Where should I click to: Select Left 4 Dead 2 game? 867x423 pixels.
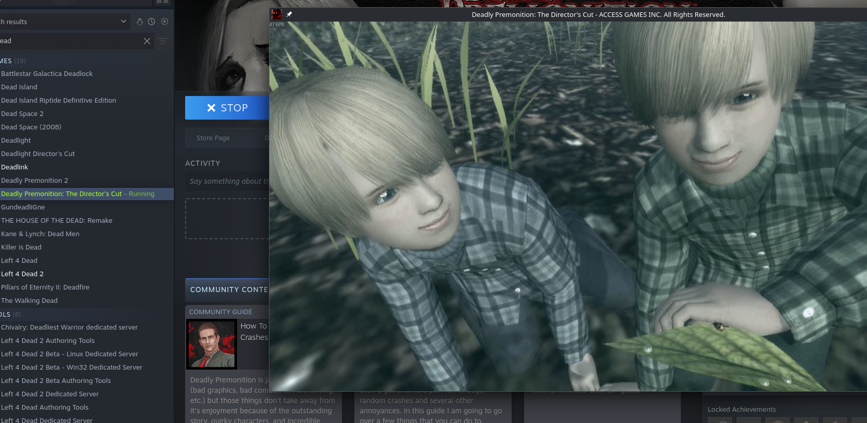point(22,274)
